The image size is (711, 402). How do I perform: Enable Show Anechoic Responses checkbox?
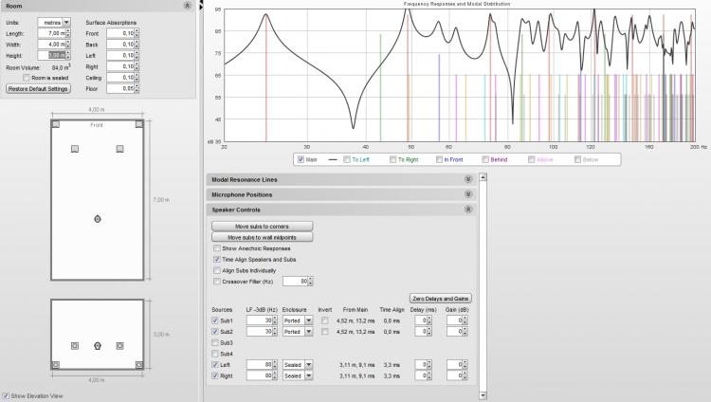(x=217, y=248)
